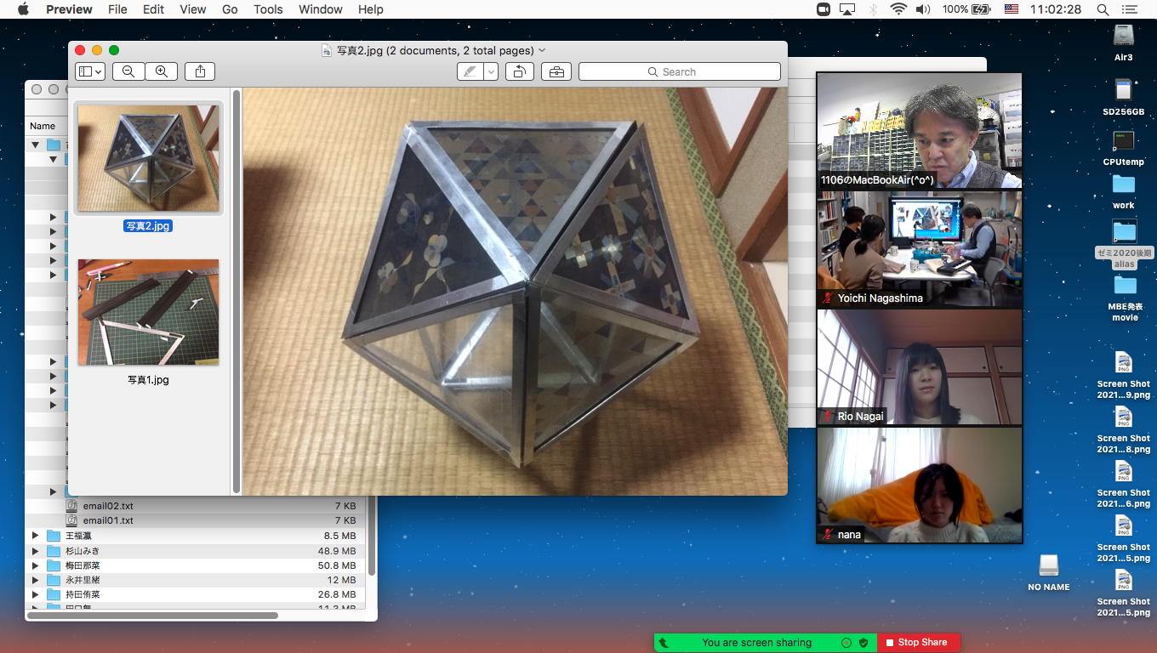The image size is (1157, 653).
Task: Show the Markup Toolbar in Preview
Action: [x=556, y=72]
